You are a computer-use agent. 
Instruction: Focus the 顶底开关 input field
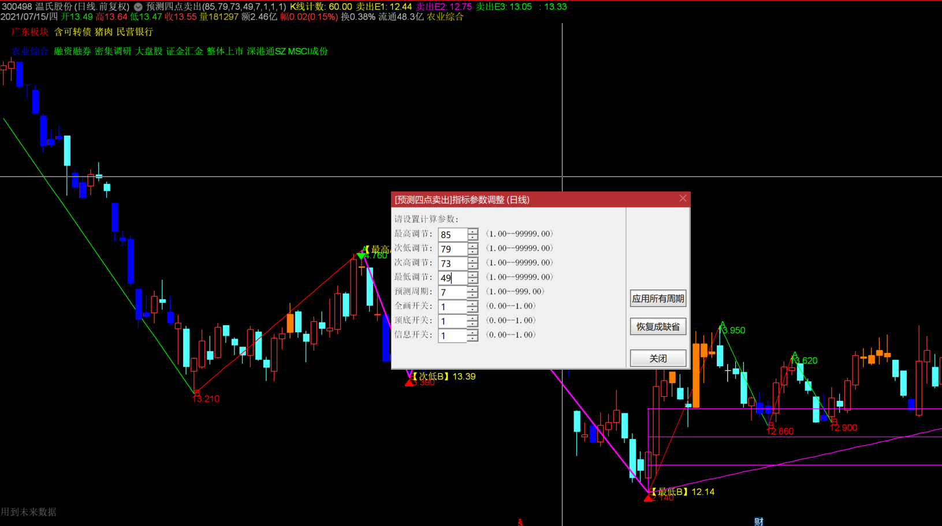[453, 321]
